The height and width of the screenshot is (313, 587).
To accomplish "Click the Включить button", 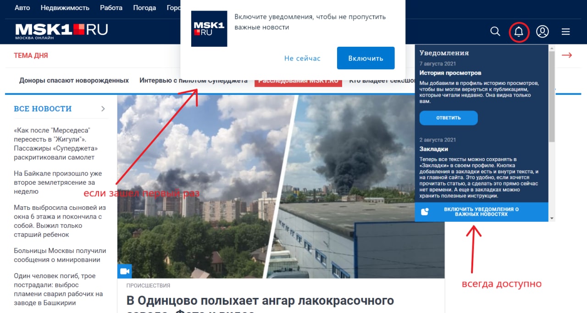I will (365, 58).
